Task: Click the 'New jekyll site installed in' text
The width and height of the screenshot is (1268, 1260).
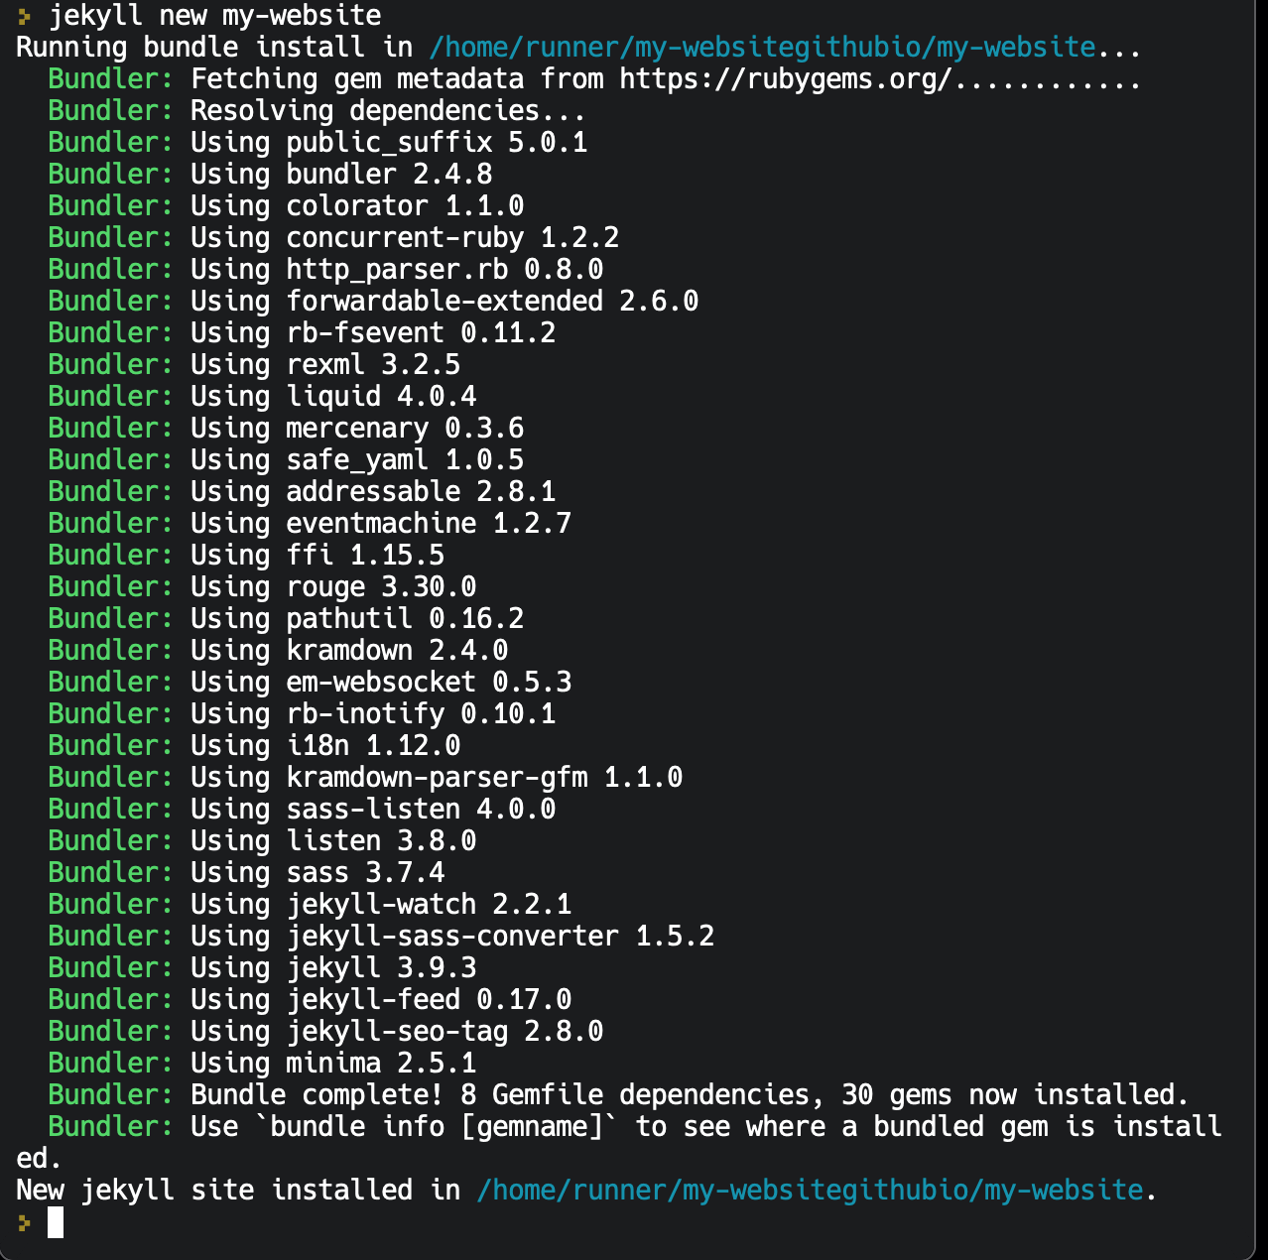Action: (238, 1191)
